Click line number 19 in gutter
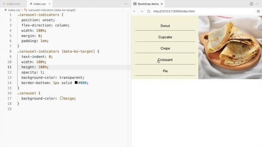The image size is (262, 147). (9, 109)
